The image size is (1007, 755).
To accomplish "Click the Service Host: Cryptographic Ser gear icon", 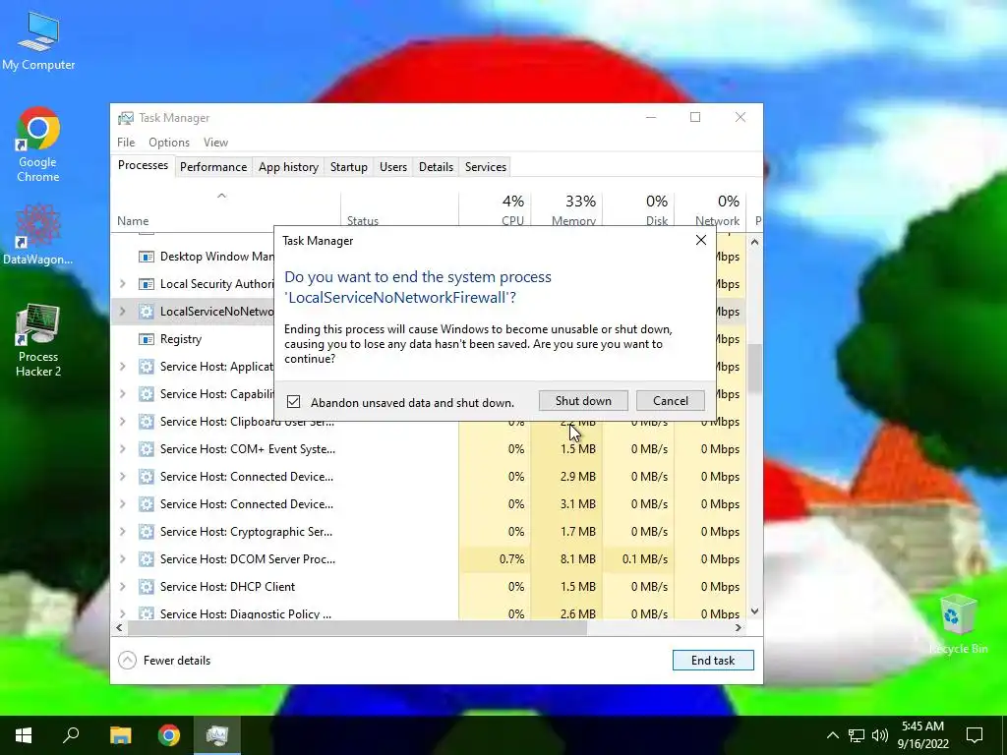I will tap(147, 532).
